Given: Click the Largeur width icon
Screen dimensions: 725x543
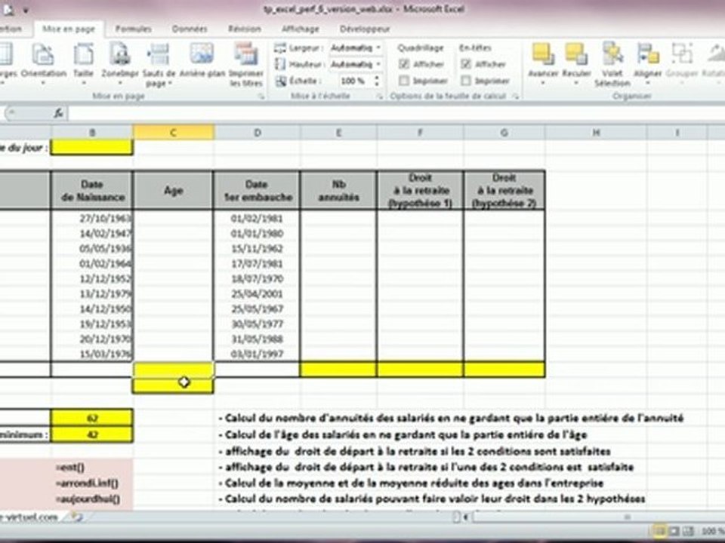Looking at the screenshot, I should click(x=280, y=48).
